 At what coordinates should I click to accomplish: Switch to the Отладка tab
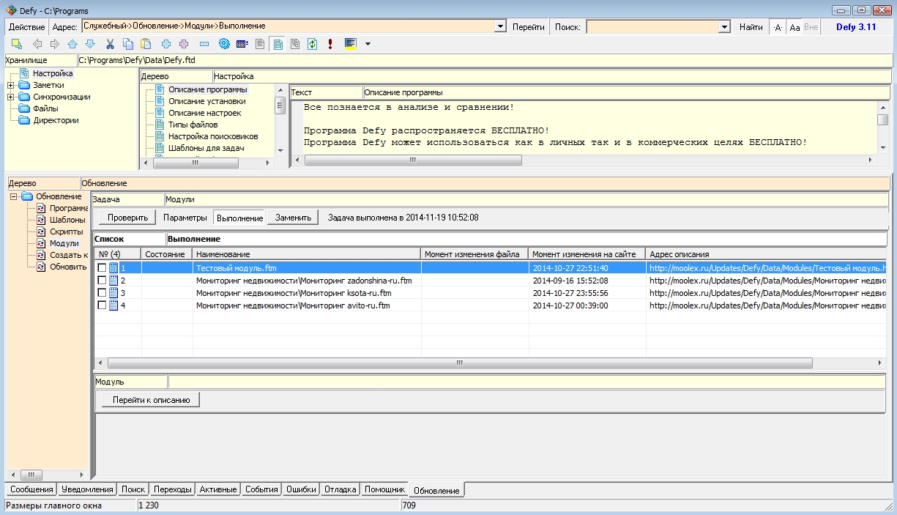pos(340,489)
